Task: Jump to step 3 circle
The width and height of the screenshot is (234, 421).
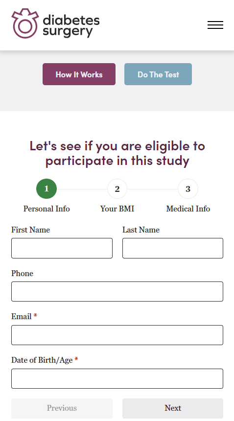Action: [x=188, y=189]
